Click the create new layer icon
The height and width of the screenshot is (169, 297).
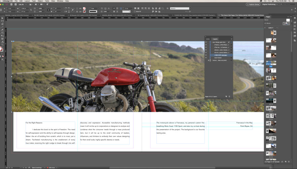click(226, 97)
